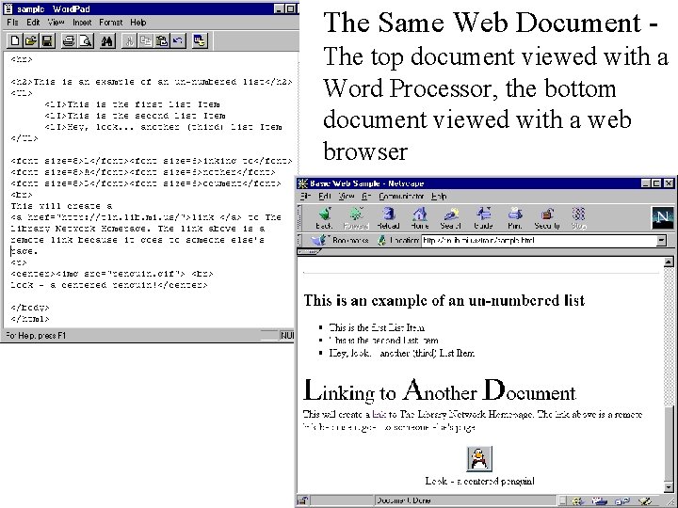Click the Location URL field in Netscape
678x508 pixels.
539,241
